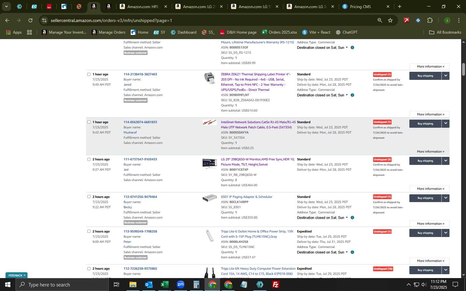Select checkbox for order 111-6737547-9103433
466x291 pixels.
tap(89, 159)
